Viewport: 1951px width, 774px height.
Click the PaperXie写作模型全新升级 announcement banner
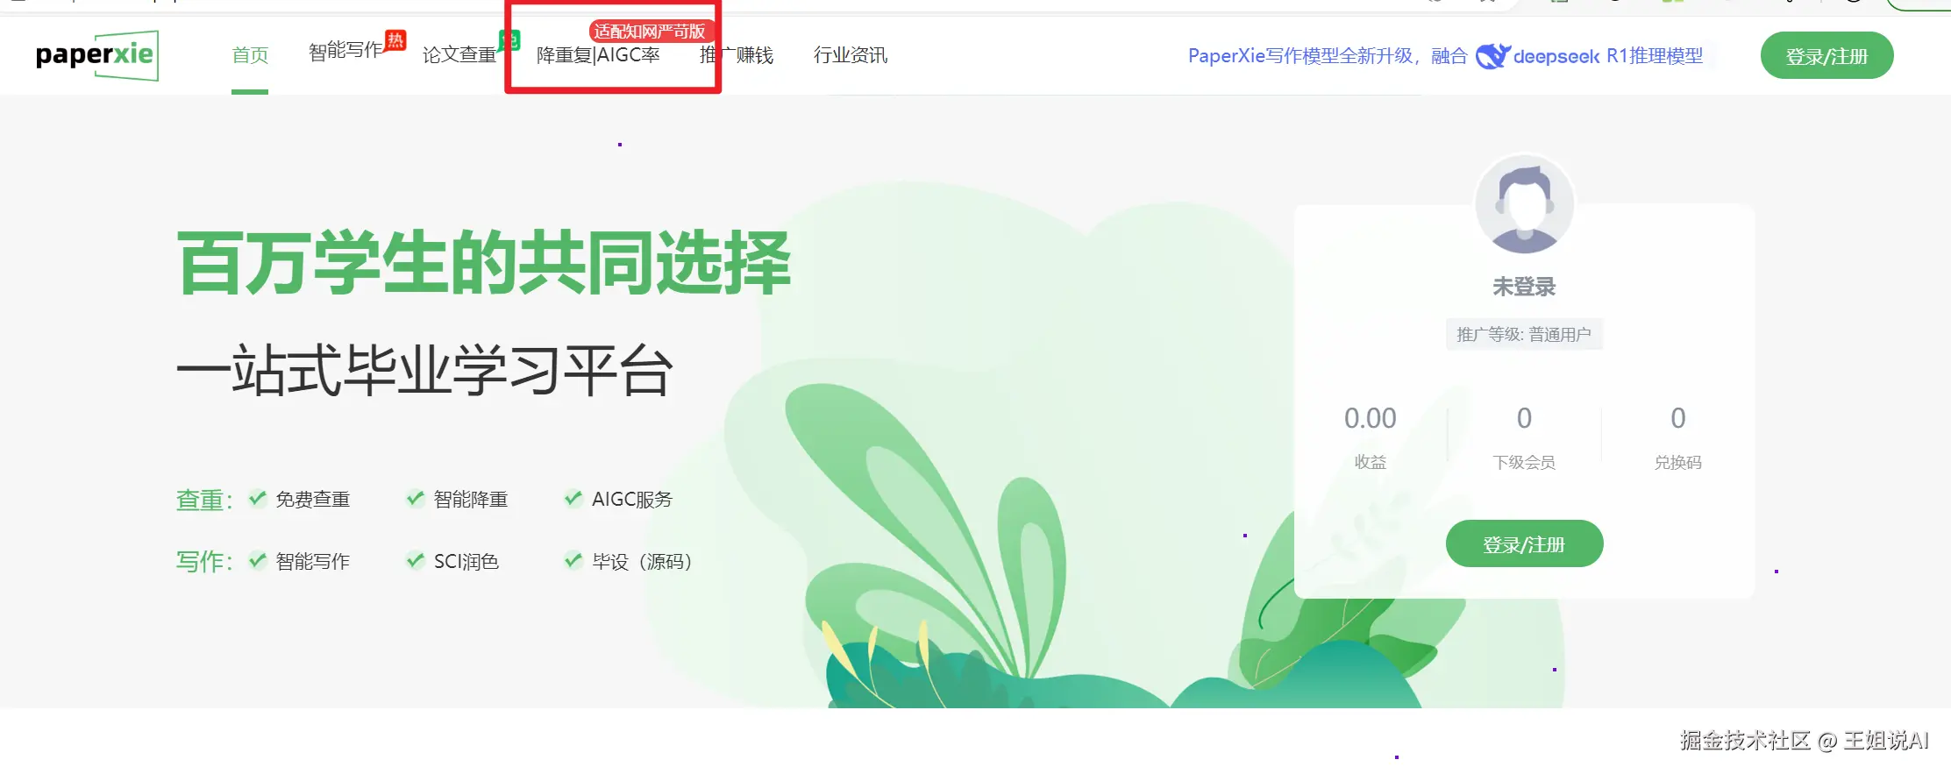pyautogui.click(x=1445, y=56)
